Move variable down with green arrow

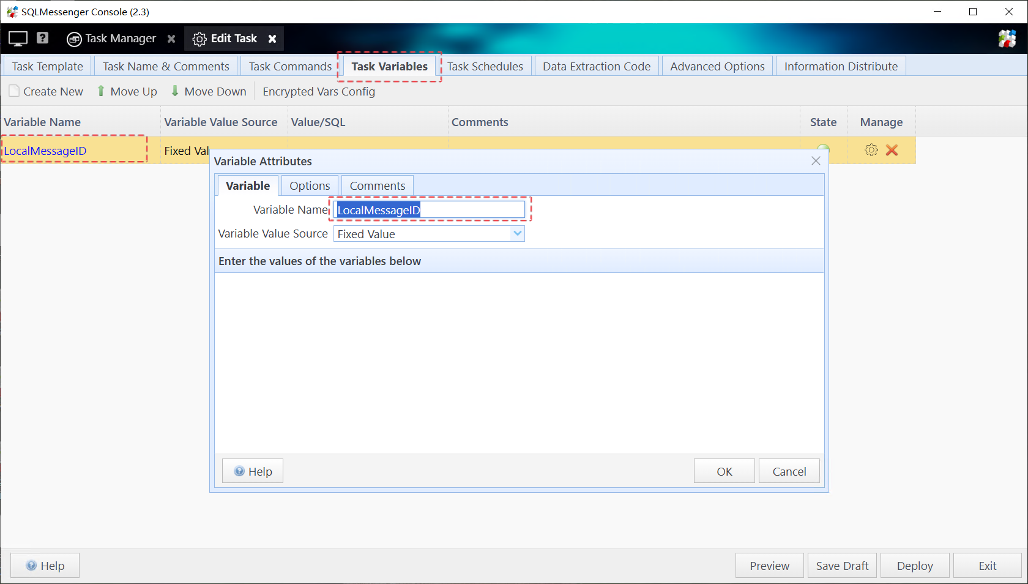pyautogui.click(x=209, y=91)
